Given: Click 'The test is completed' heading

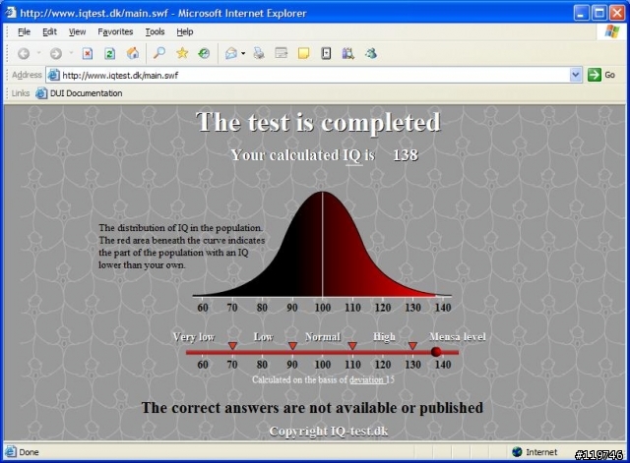Looking at the screenshot, I should [x=318, y=122].
